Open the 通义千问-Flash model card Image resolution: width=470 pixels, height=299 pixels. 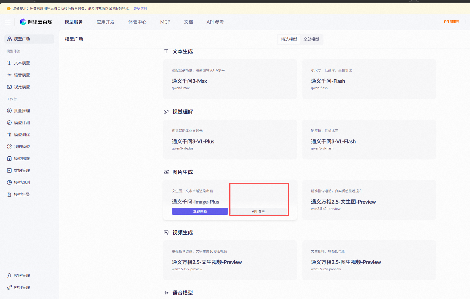click(x=369, y=79)
